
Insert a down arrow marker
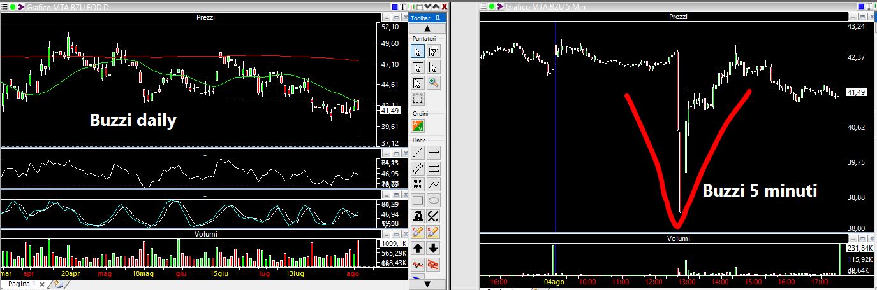click(434, 248)
